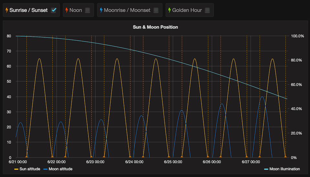
Task: Click the Sunrise / Sunset annotation label text
Action: (28, 10)
